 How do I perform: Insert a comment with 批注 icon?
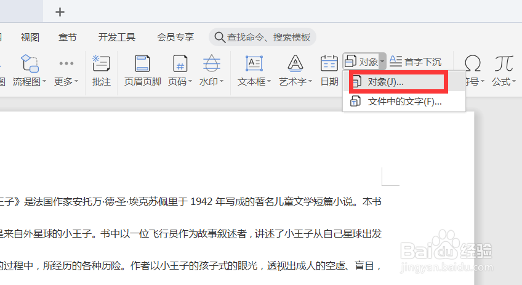101,63
